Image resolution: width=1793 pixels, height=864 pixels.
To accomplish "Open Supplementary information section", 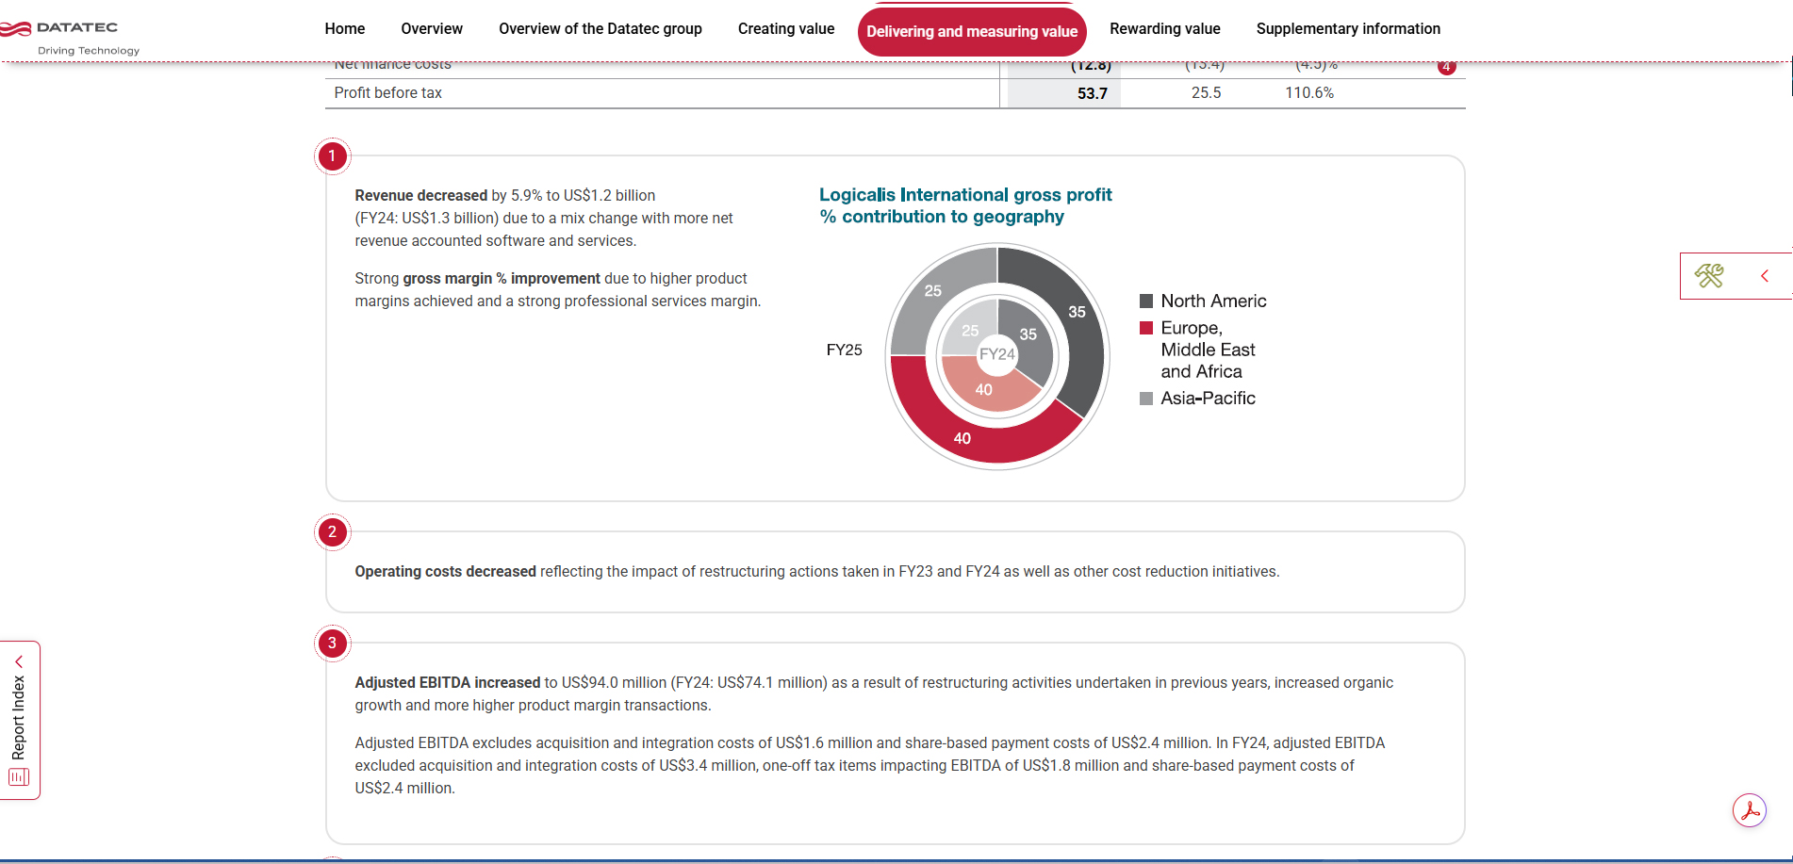I will 1348,29.
